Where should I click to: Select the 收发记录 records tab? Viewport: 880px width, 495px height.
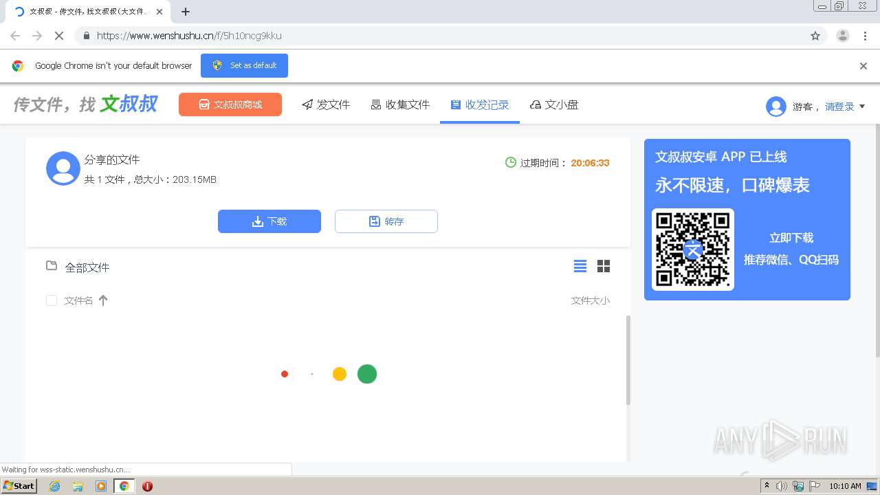point(480,104)
